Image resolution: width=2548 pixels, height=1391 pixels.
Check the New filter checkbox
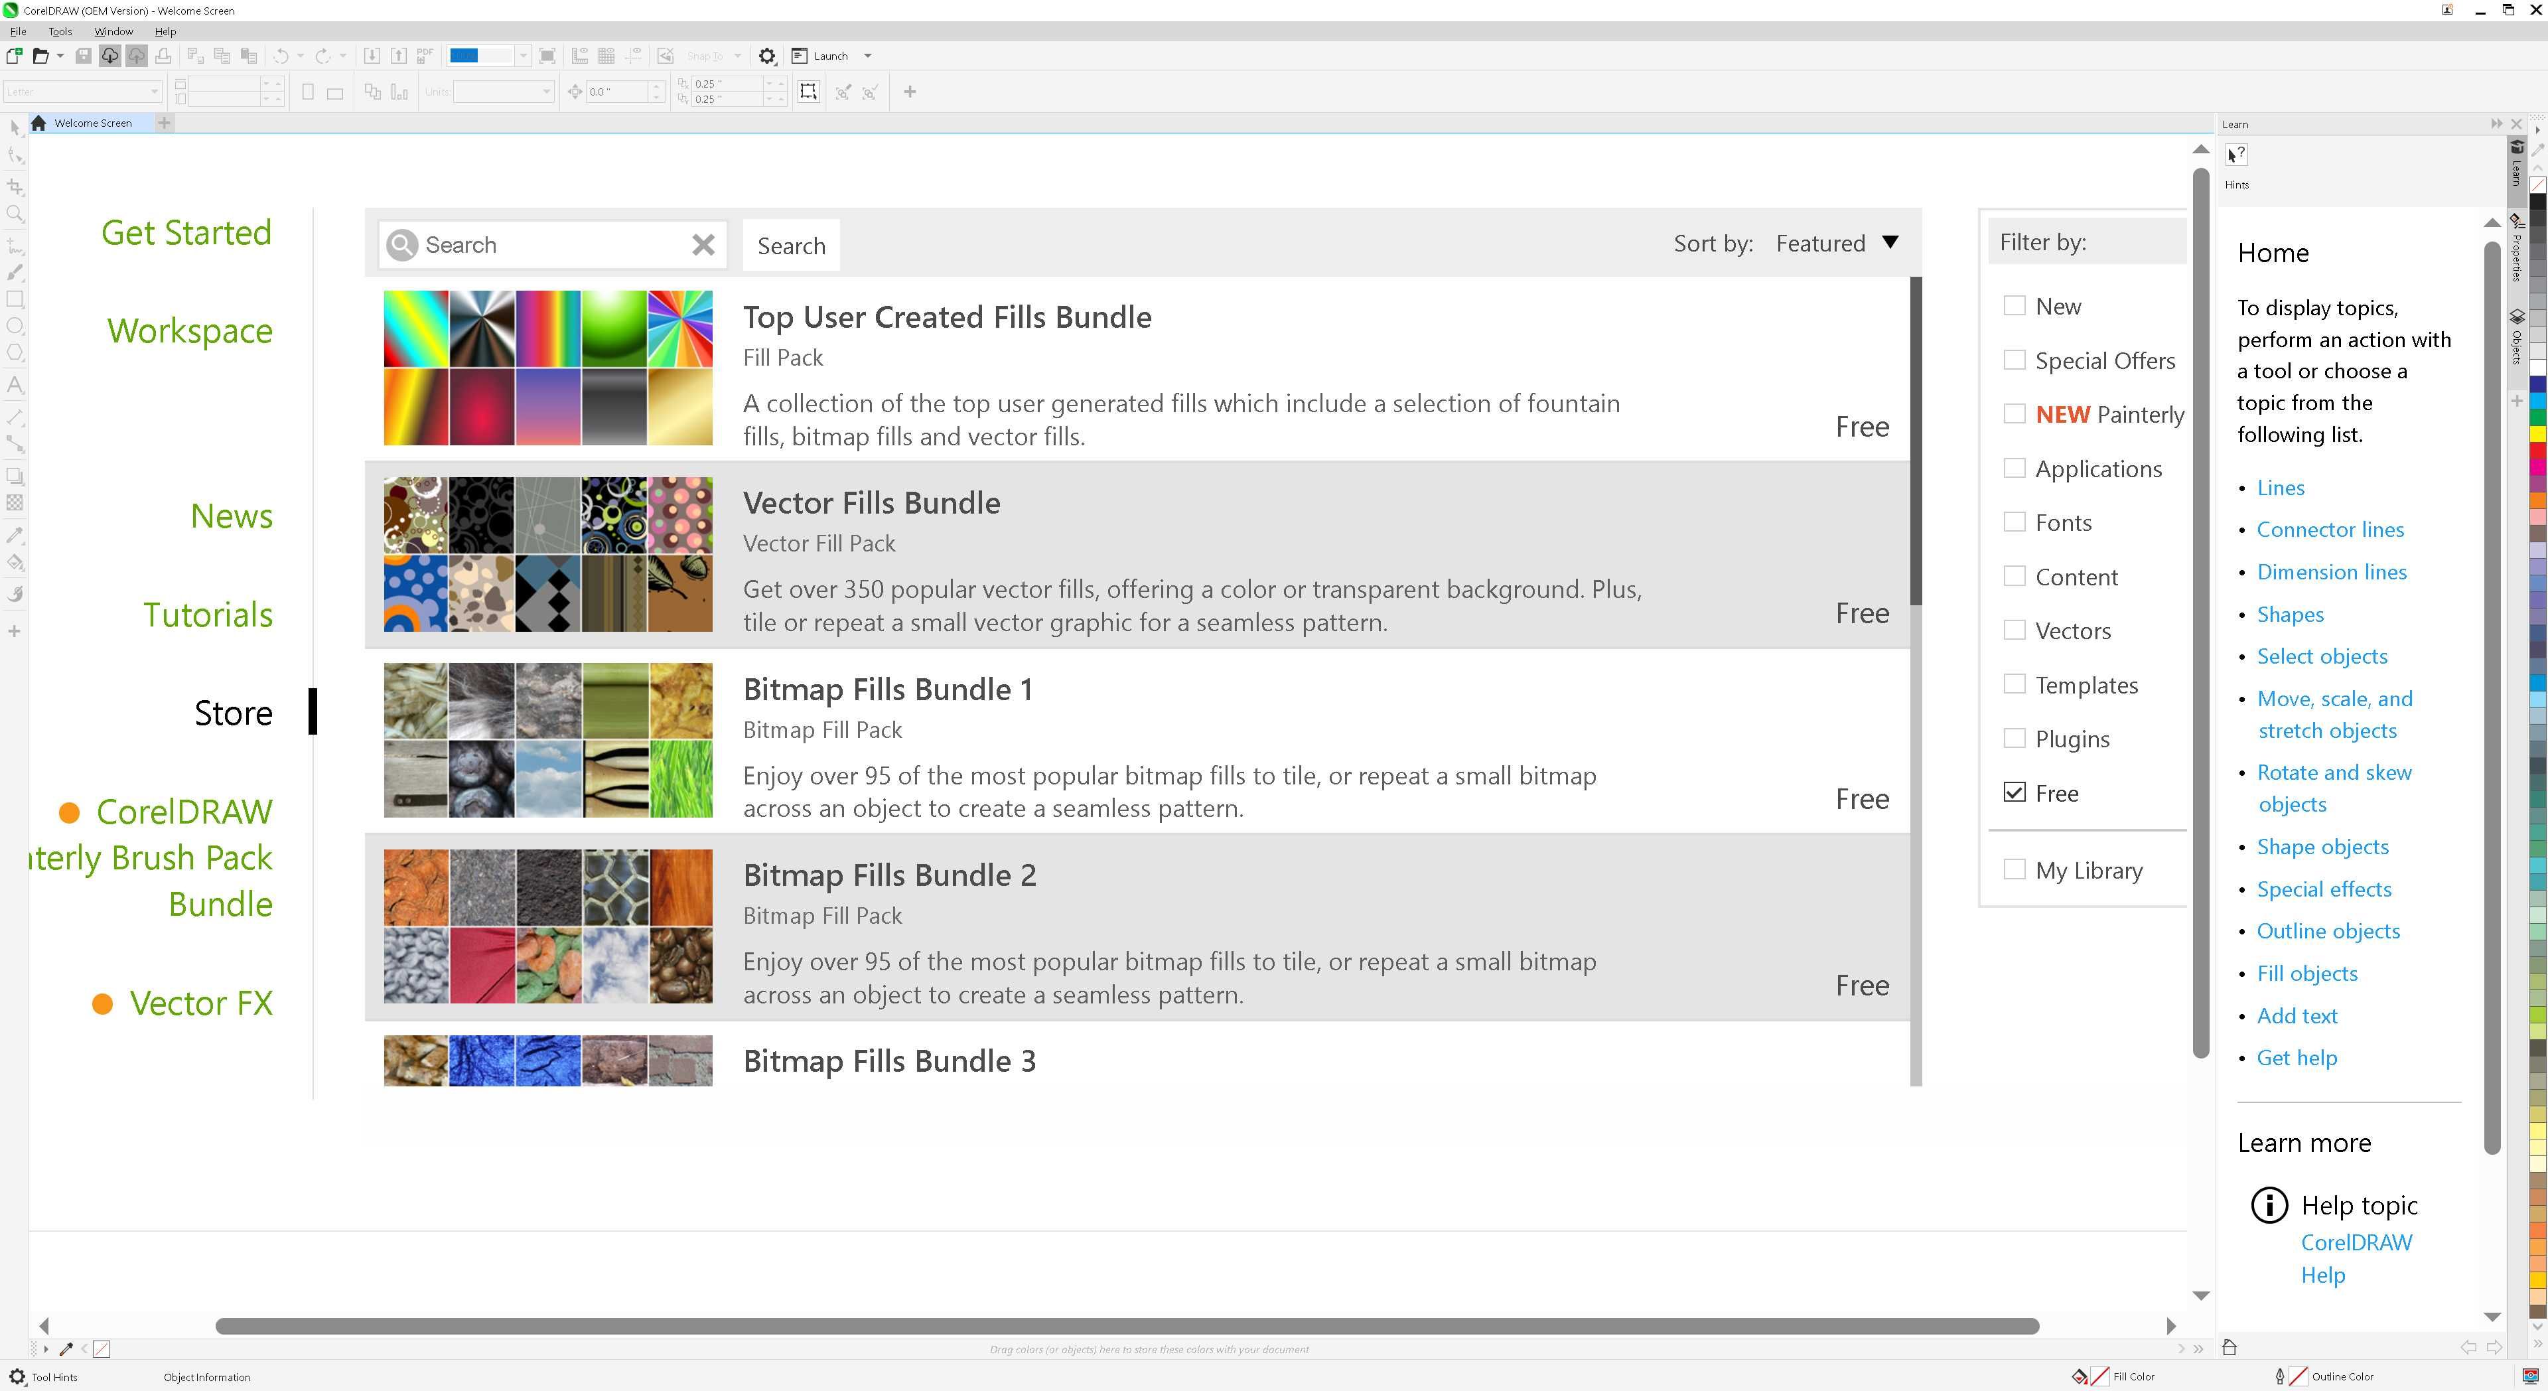pyautogui.click(x=2014, y=306)
